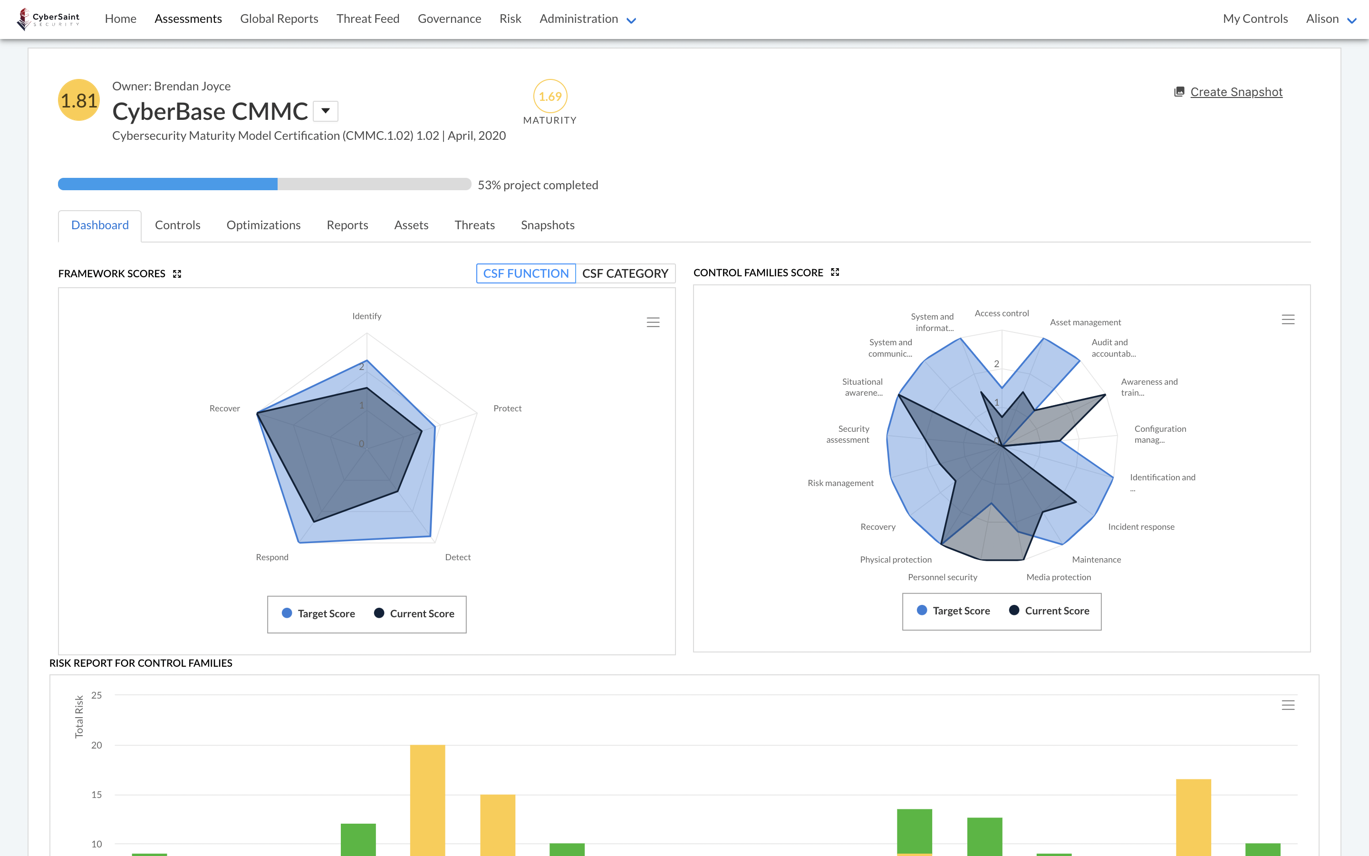The width and height of the screenshot is (1369, 856).
Task: Click the Respond axis label on radar chart
Action: click(272, 557)
